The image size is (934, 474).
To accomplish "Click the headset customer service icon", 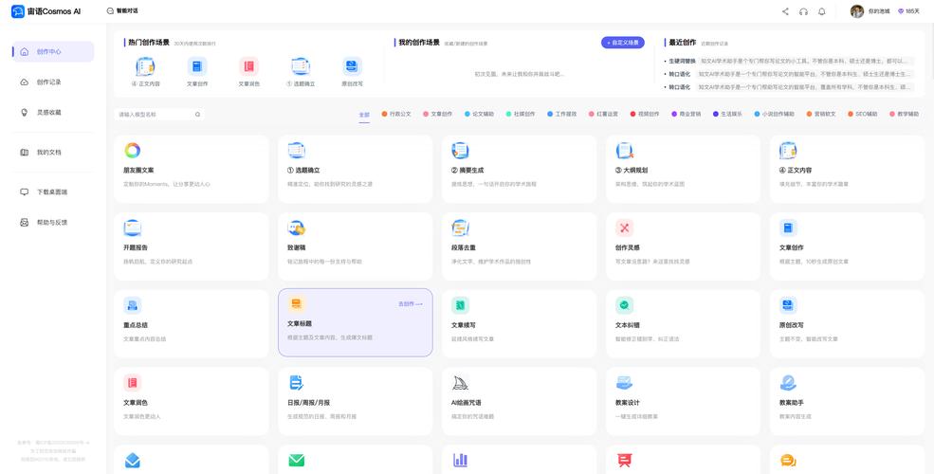I will point(803,11).
